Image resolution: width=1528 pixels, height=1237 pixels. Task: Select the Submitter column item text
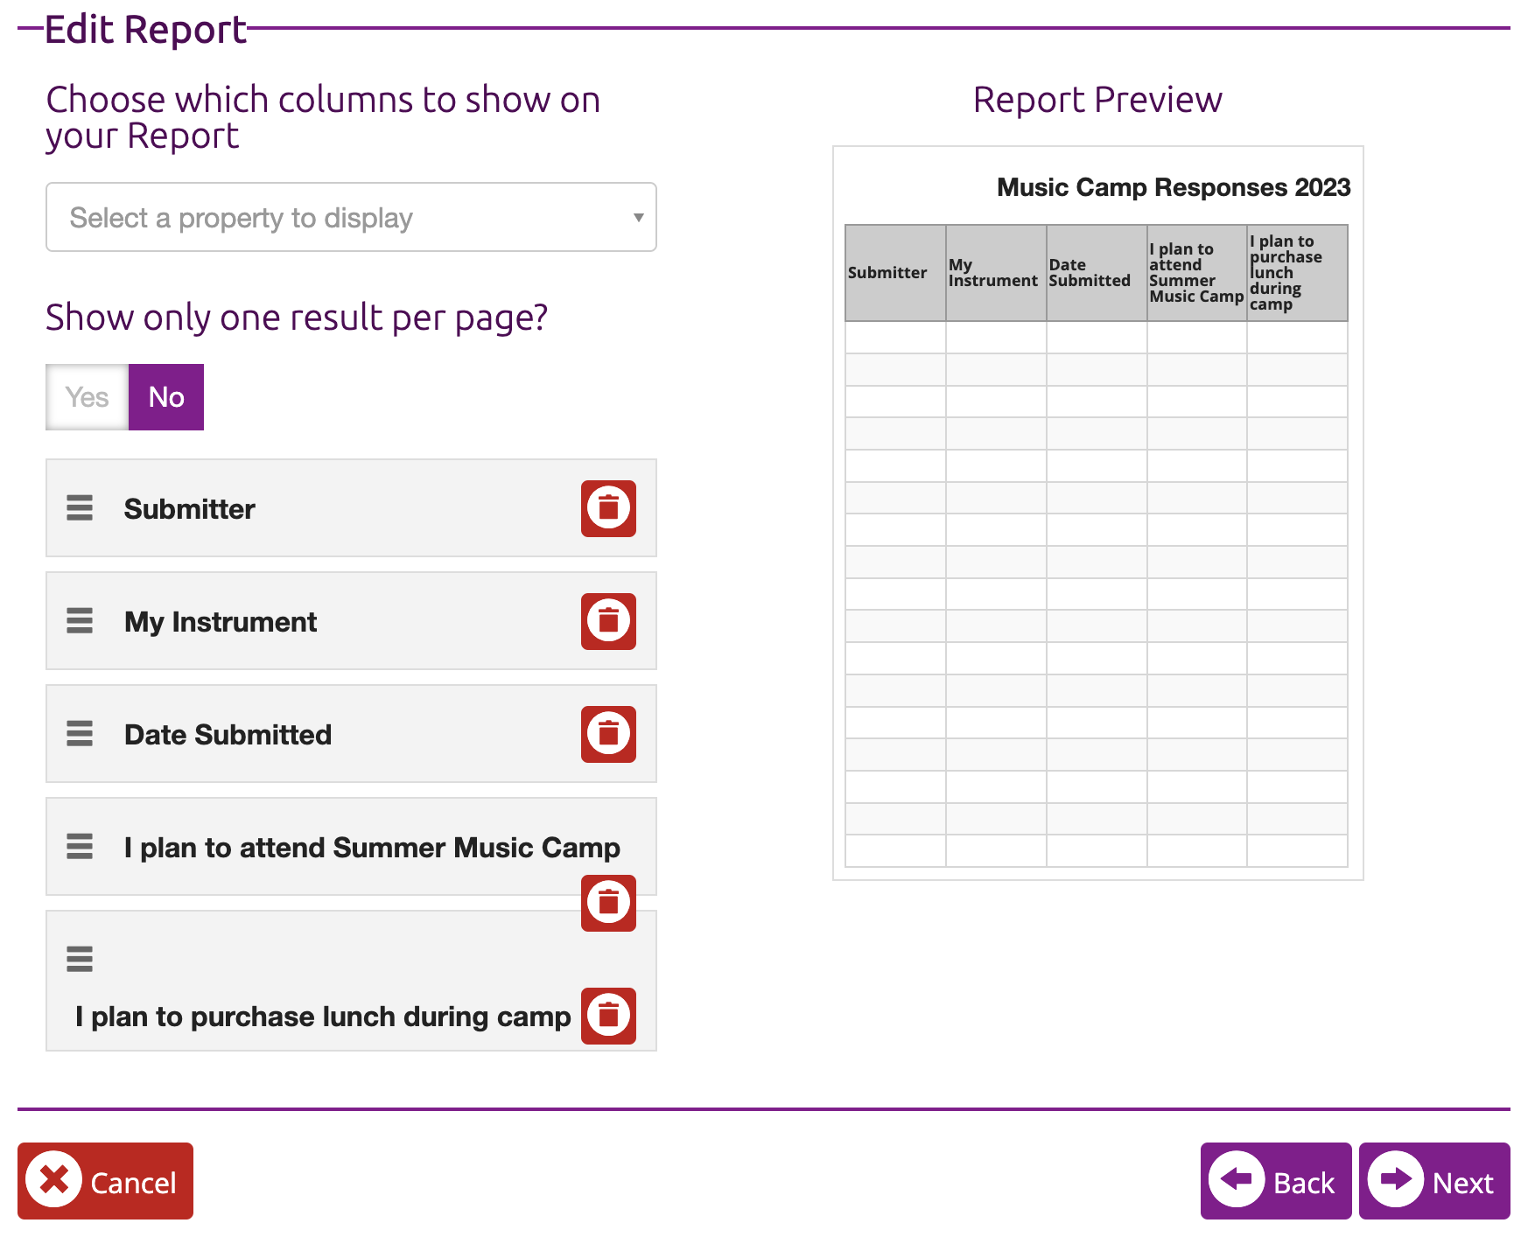click(x=190, y=509)
